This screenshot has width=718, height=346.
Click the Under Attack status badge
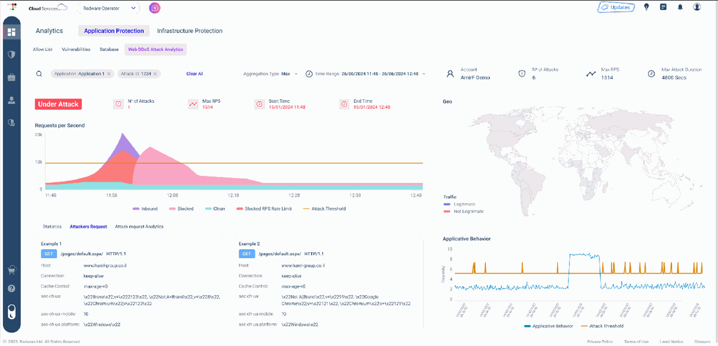pyautogui.click(x=58, y=104)
